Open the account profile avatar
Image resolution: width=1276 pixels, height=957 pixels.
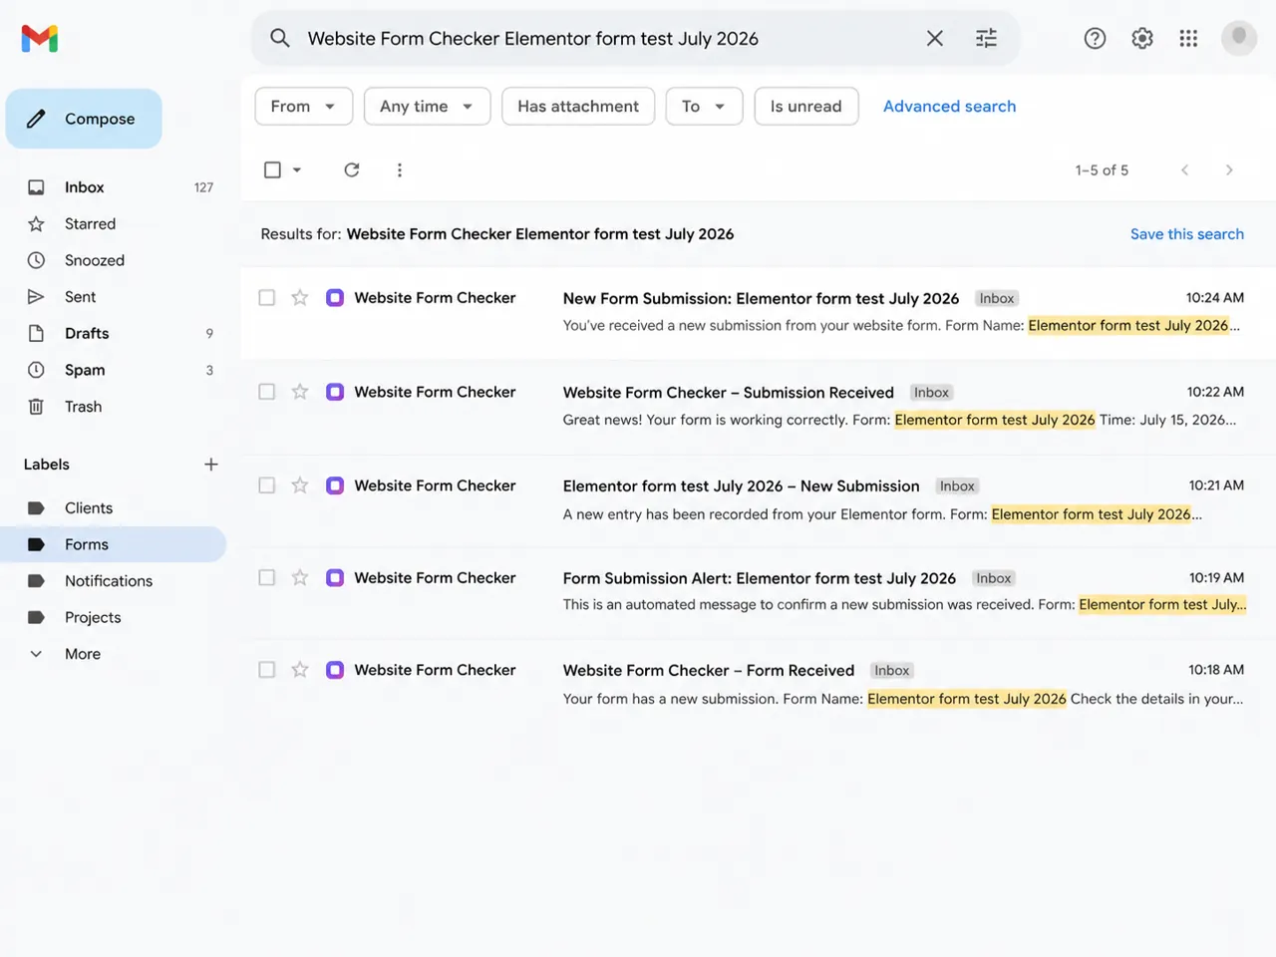[x=1239, y=38]
